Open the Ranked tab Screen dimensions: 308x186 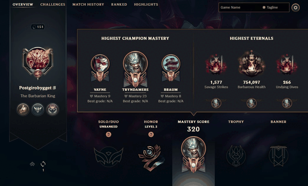(x=119, y=4)
